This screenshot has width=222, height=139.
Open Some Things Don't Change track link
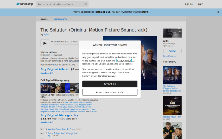63,134
